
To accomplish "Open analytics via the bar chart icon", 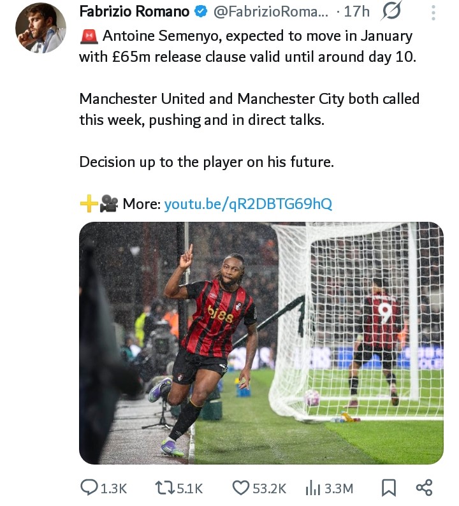I will [x=312, y=488].
